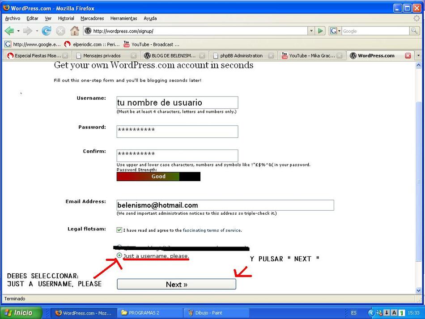Screen dimensions: 425x319
Task: Select the 'Just a username, please' radio button
Action: 119,255
